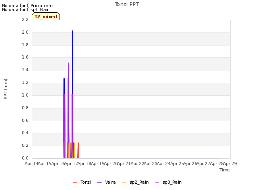The height and width of the screenshot is (190, 254).
Task: Click the purple sp3_Rain peak near 1.5
Action: click(x=68, y=63)
